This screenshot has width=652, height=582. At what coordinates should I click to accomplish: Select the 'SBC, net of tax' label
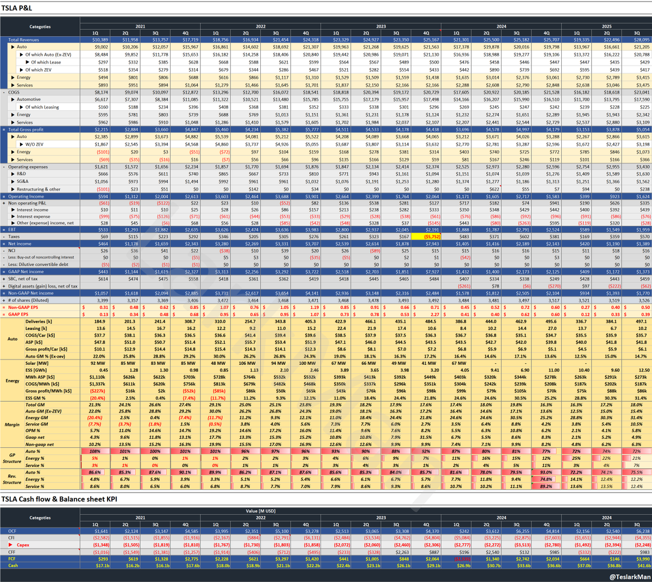[23, 279]
